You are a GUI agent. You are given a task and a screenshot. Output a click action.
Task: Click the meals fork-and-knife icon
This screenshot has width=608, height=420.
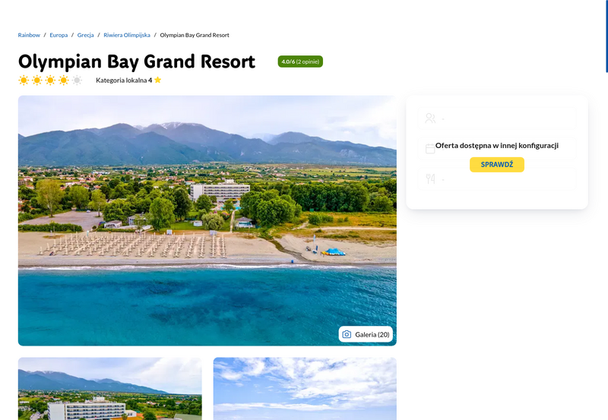[x=430, y=178]
